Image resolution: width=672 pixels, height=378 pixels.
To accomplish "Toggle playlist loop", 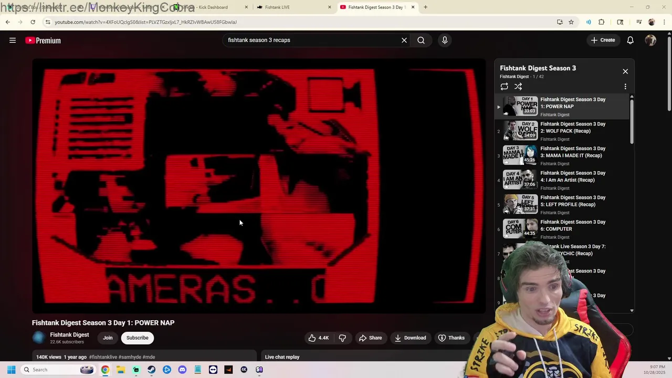I will point(504,87).
